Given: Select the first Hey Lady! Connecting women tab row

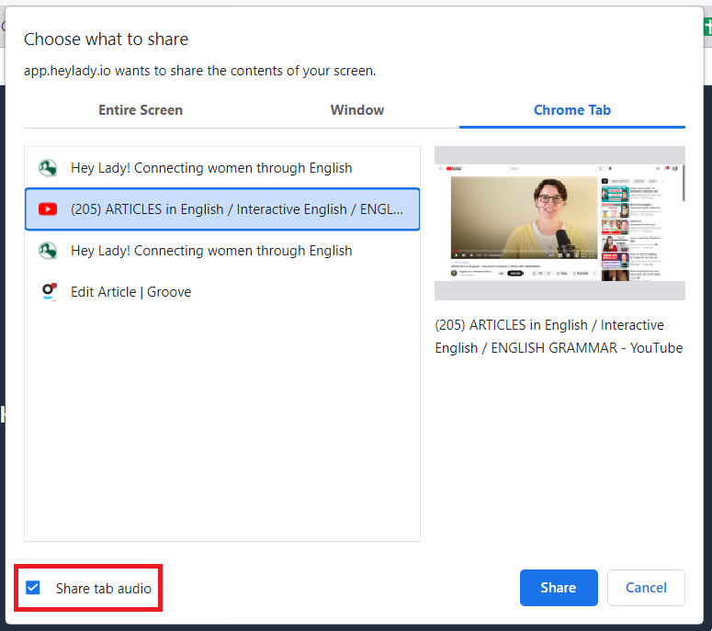Looking at the screenshot, I should pyautogui.click(x=222, y=168).
